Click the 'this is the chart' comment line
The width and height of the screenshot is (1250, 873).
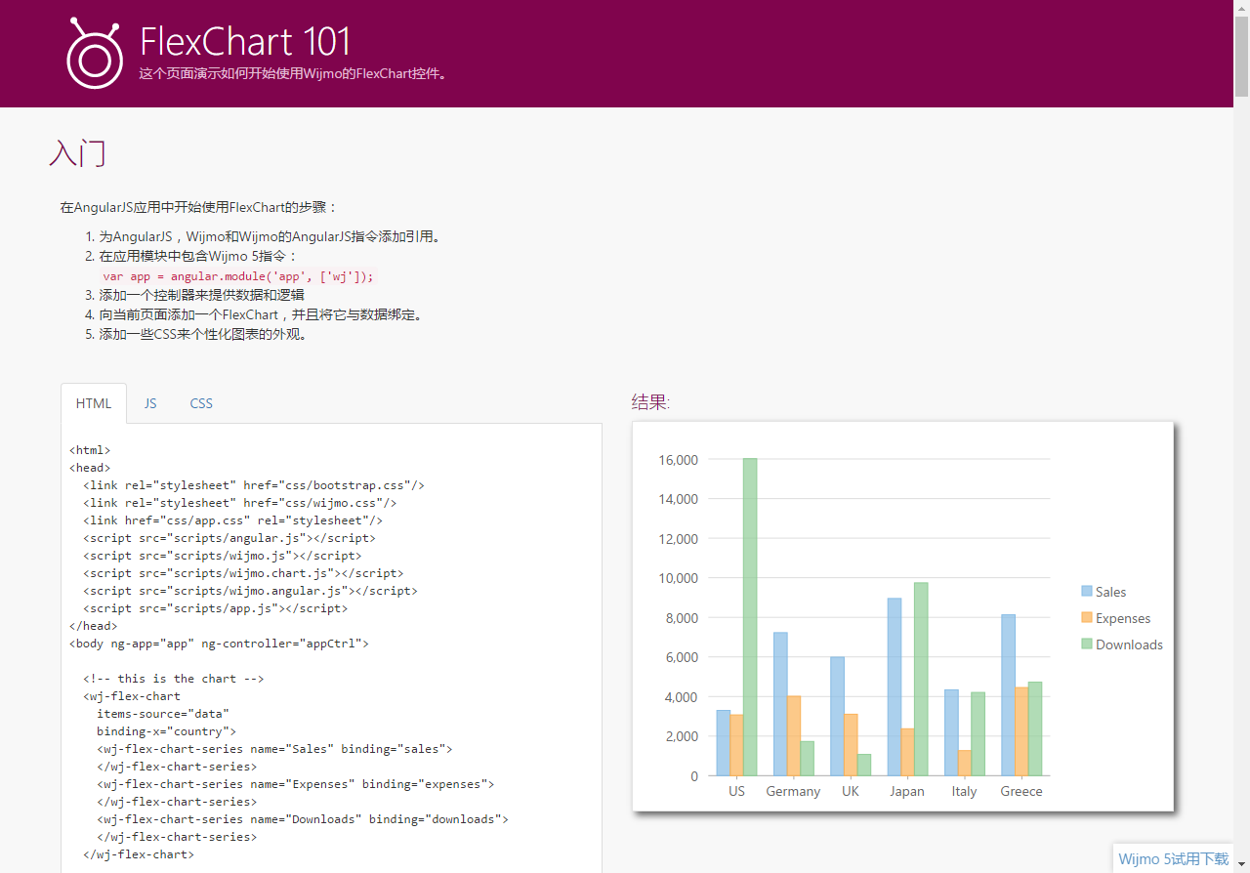pyautogui.click(x=174, y=679)
